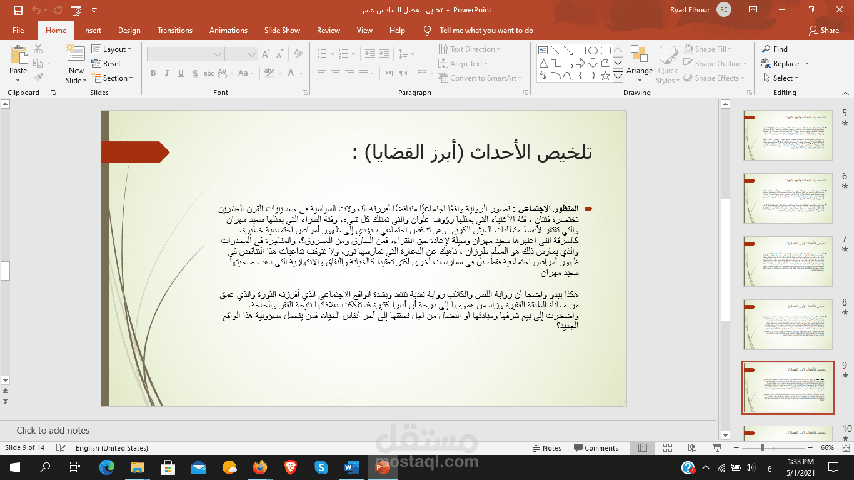Open the Shape Fill dropdown
The width and height of the screenshot is (854, 480).
708,49
